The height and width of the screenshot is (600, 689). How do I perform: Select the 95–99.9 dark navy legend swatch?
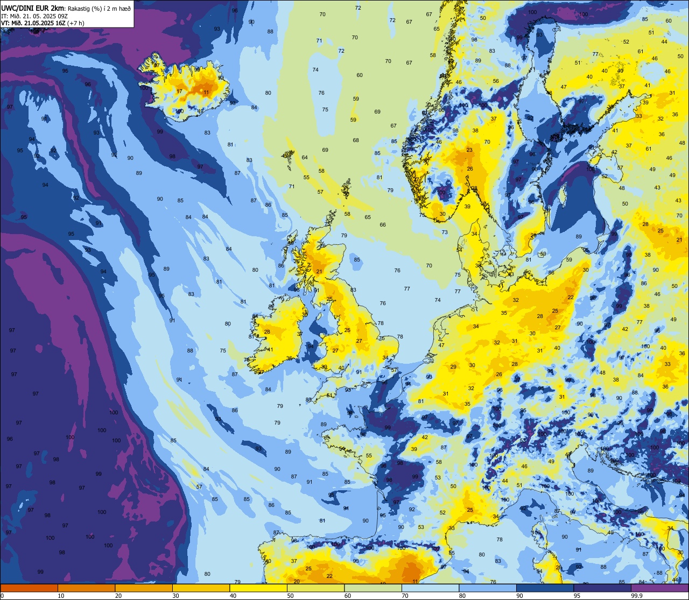pos(602,588)
